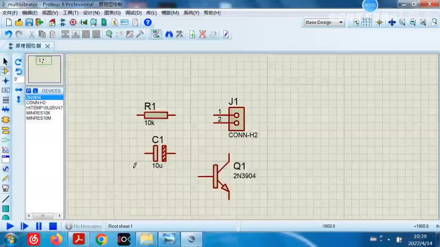Select the Virtual Instruments meter tool
This screenshot has width=440, height=247.
pyautogui.click(x=5, y=188)
